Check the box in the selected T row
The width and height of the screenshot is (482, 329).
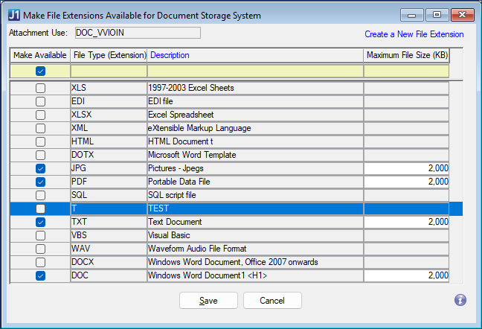(40, 208)
